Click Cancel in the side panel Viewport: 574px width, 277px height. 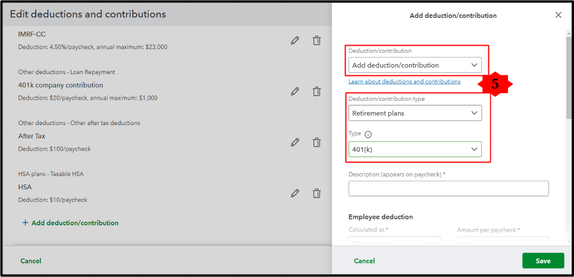pyautogui.click(x=365, y=261)
